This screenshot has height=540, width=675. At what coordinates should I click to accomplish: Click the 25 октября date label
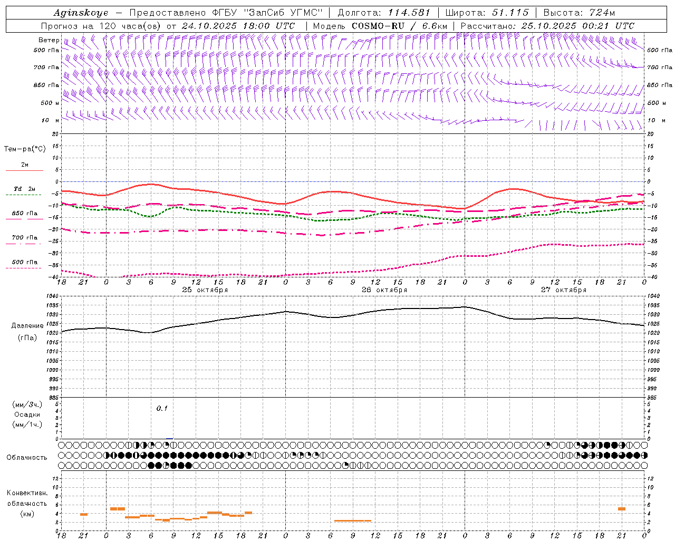pyautogui.click(x=205, y=290)
